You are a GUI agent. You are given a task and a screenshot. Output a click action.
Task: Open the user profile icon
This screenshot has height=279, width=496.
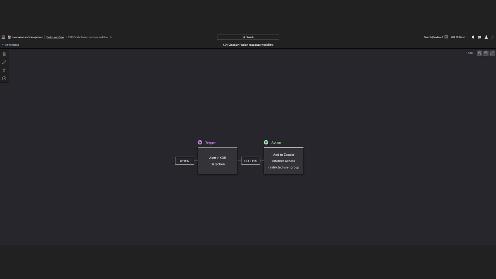pos(486,37)
